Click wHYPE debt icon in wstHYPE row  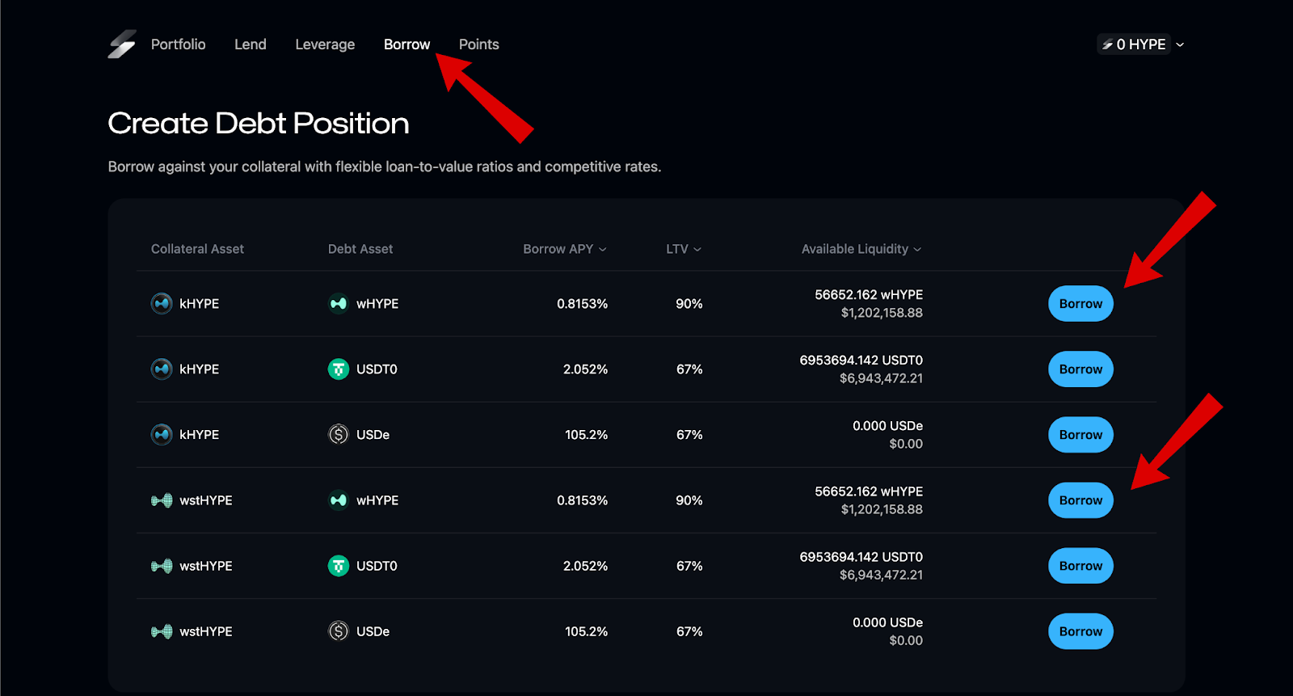(339, 500)
